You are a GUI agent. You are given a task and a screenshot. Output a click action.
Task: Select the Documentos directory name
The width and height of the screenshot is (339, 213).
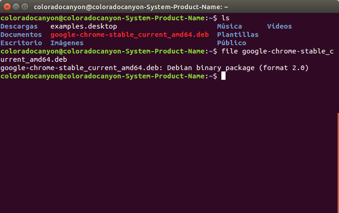coord(21,35)
